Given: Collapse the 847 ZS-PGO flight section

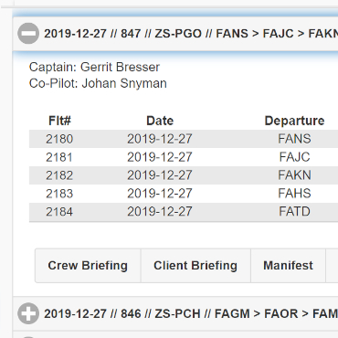Looking at the screenshot, I should point(28,33).
